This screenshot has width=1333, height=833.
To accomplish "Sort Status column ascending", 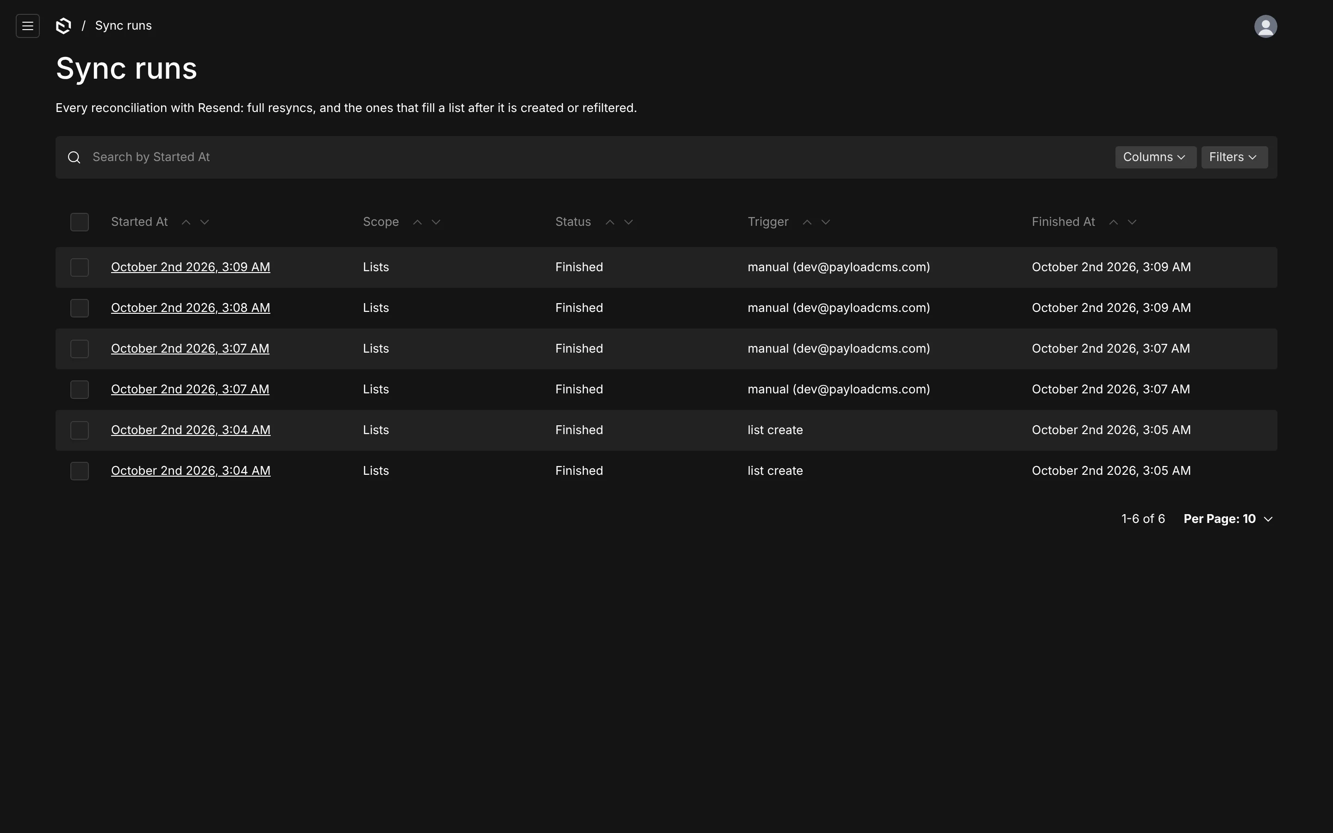I will tap(610, 222).
